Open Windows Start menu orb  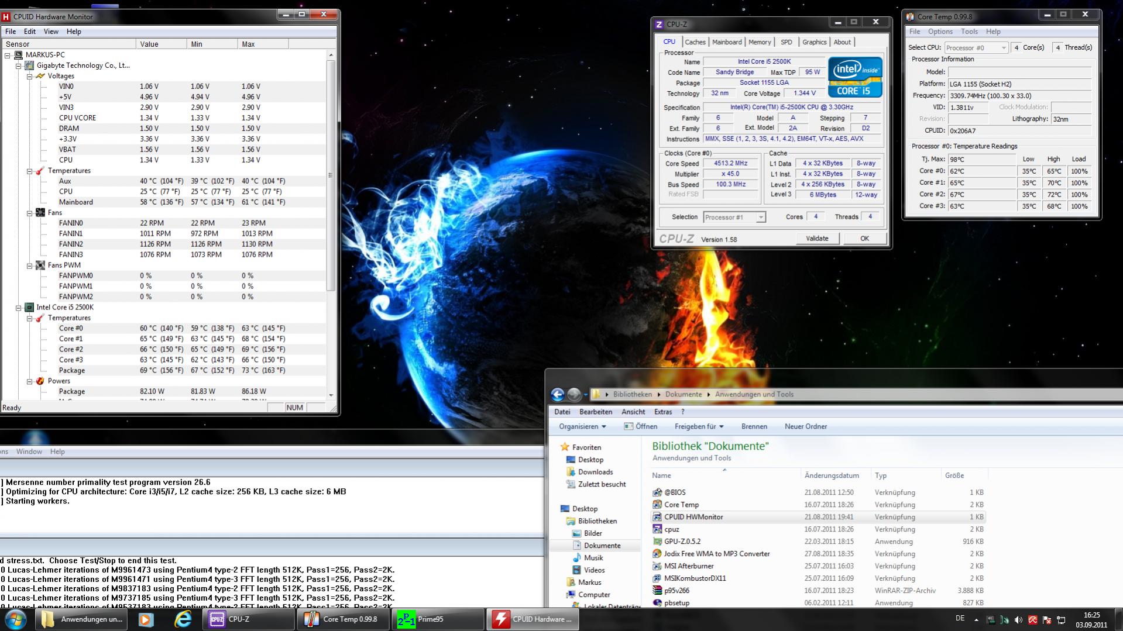tap(15, 619)
